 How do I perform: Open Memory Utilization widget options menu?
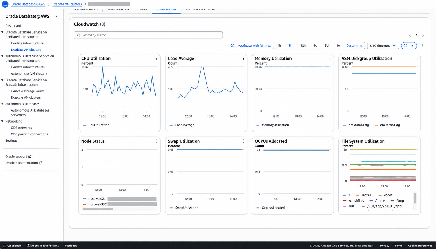(330, 59)
